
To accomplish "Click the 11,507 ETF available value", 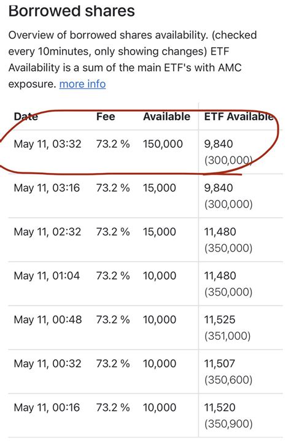I will coord(220,363).
